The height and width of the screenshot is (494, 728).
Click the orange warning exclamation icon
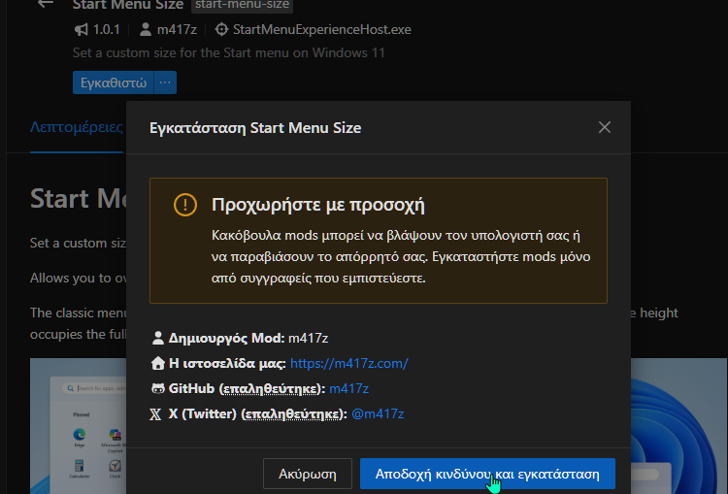pyautogui.click(x=184, y=205)
